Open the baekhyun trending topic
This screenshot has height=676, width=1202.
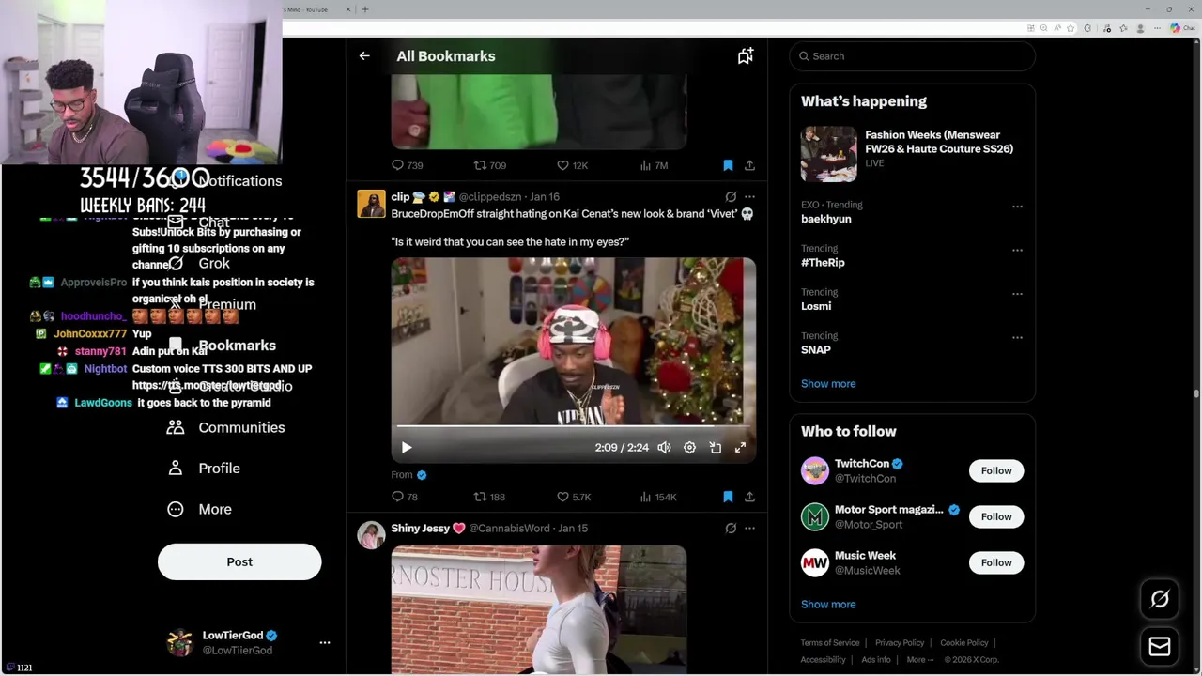pos(826,219)
